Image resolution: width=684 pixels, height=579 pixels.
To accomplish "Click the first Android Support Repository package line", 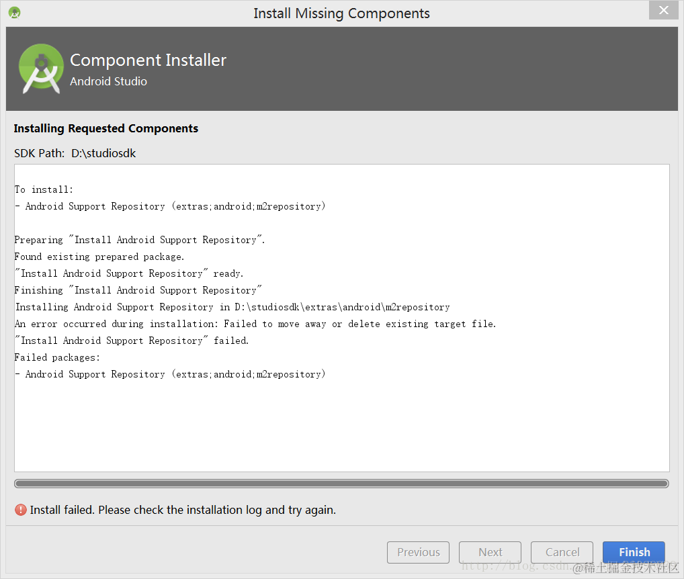I will pyautogui.click(x=170, y=206).
